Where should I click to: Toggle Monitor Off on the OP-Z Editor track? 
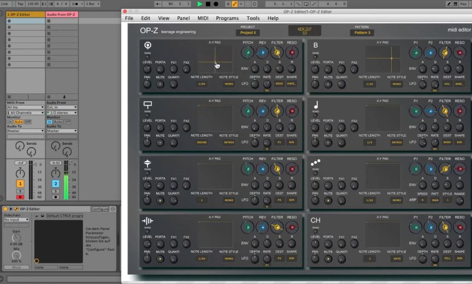(x=27, y=122)
